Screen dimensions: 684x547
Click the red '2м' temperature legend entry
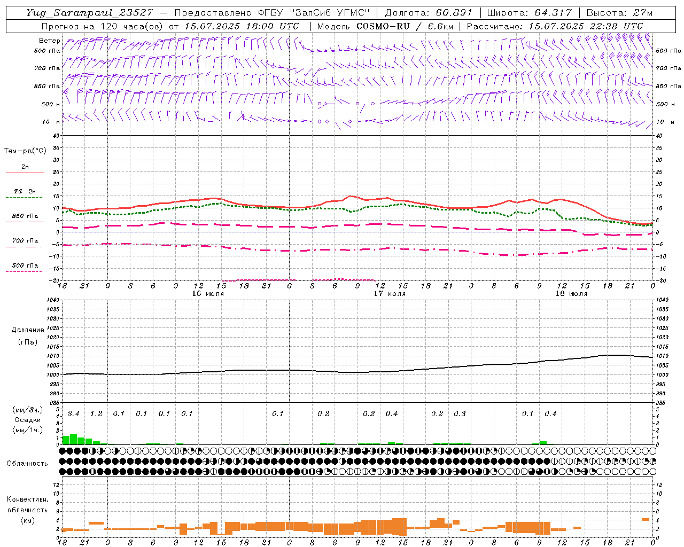[25, 167]
